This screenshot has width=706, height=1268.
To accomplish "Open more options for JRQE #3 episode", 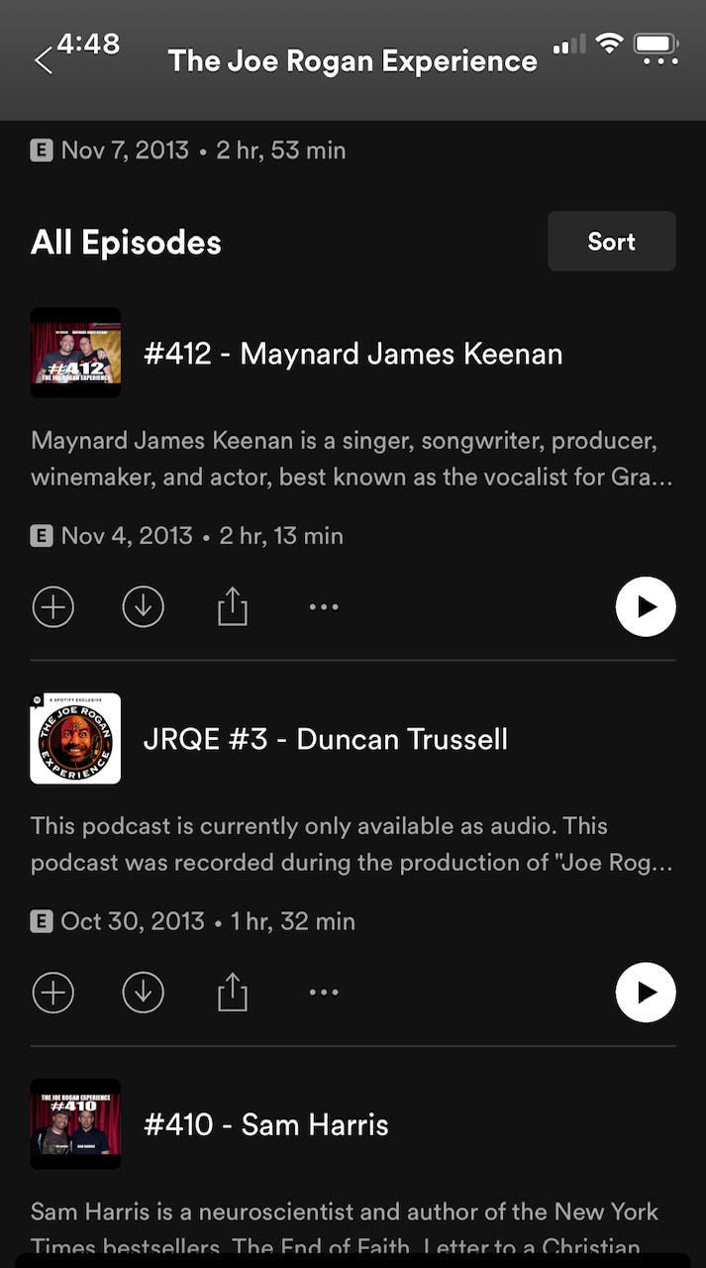I will click(324, 993).
